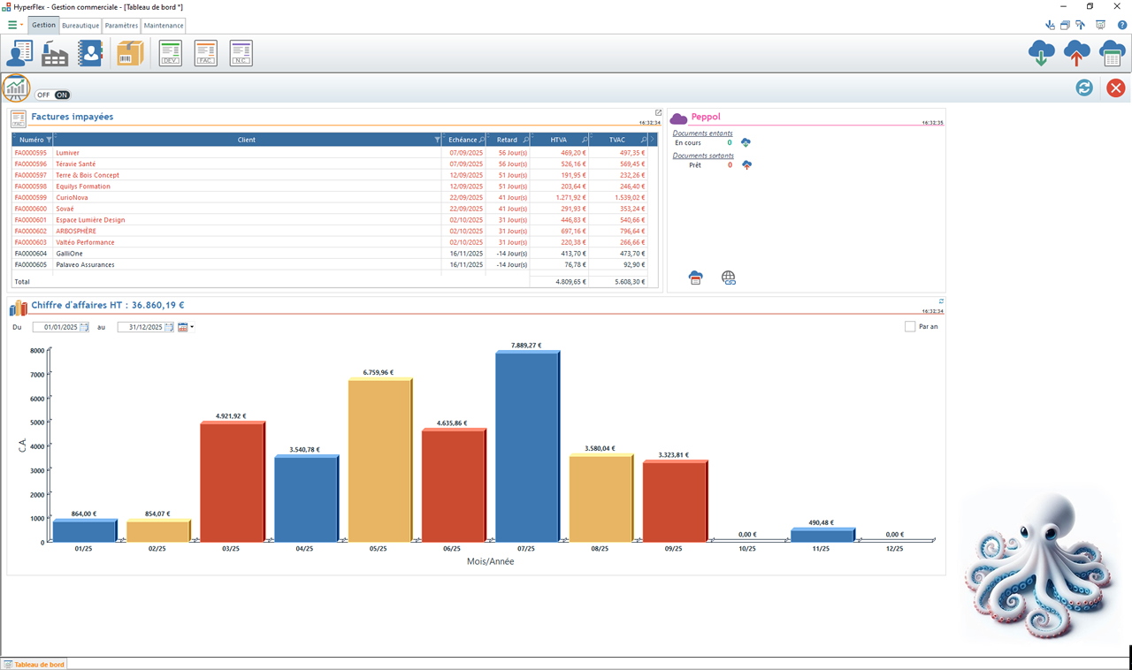The width and height of the screenshot is (1132, 670).
Task: Click the factory suppliers icon
Action: [x=55, y=53]
